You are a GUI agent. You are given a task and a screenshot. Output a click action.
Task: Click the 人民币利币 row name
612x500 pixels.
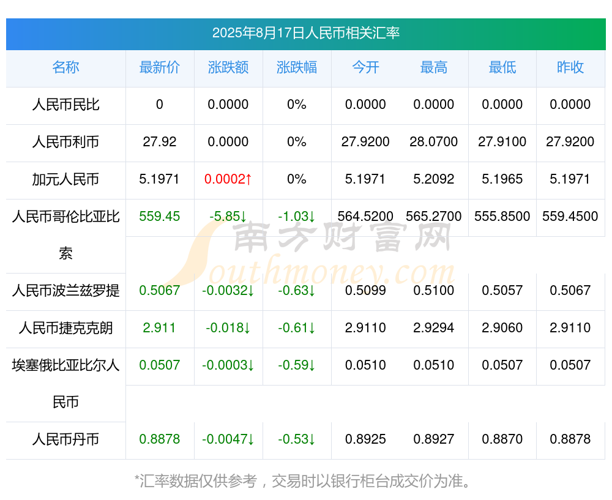pos(65,142)
